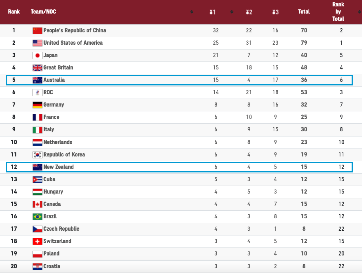Sort by the Total column header

pyautogui.click(x=304, y=12)
